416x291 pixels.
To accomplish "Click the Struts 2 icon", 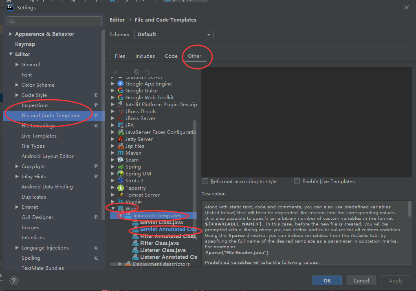I will coord(121,180).
